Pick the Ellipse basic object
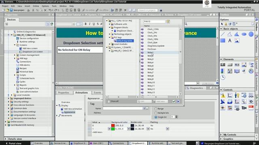 244,34
